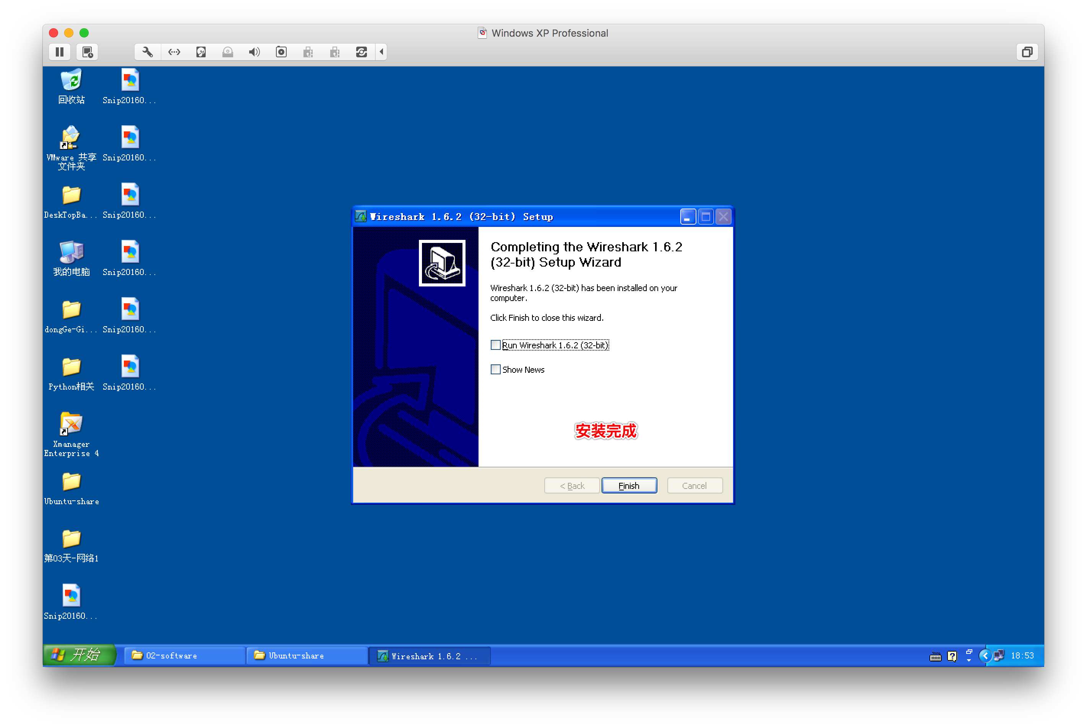
Task: Open Xmanager Enterprise 4 shortcut
Action: click(x=71, y=424)
